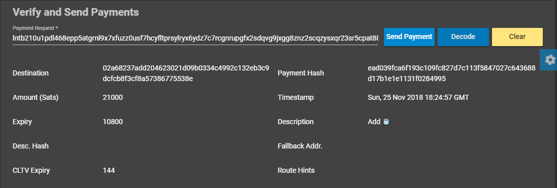Image resolution: width=557 pixels, height=188 pixels.
Task: Click the Verify and Send Payments heading
Action: [x=76, y=12]
